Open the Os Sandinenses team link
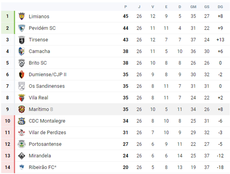 tap(47, 86)
